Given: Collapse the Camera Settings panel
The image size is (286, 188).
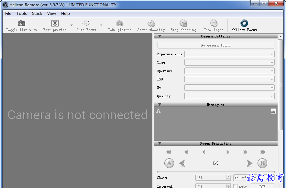Looking at the screenshot, I should click(x=159, y=36).
